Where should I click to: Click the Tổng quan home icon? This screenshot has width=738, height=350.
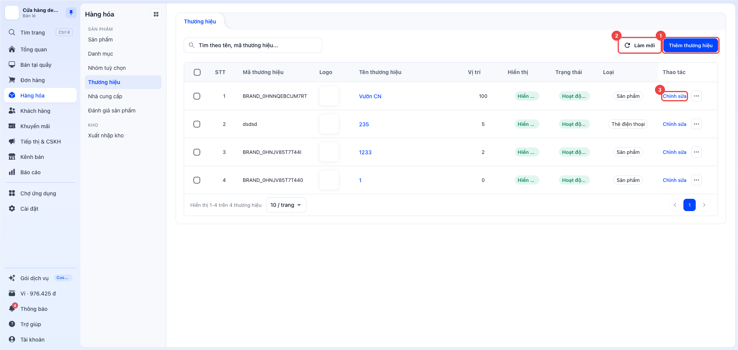(x=12, y=50)
